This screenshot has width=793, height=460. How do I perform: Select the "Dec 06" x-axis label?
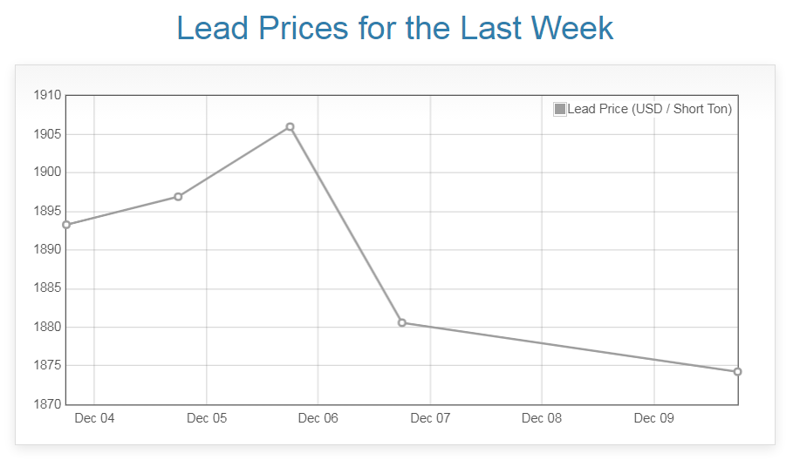pyautogui.click(x=318, y=418)
